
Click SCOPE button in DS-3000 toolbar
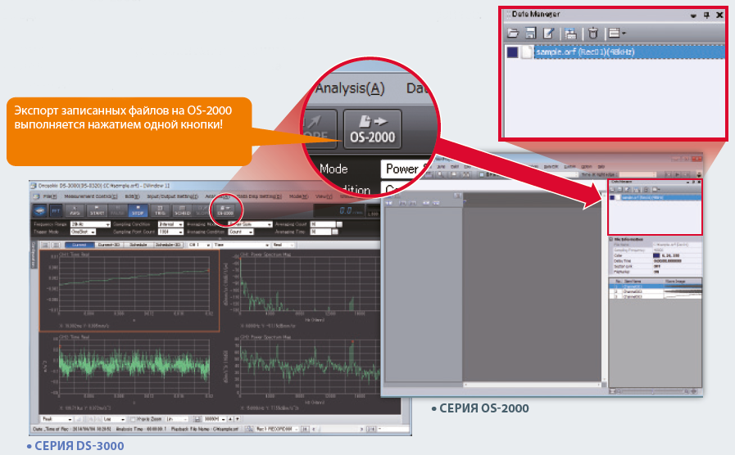coord(202,210)
